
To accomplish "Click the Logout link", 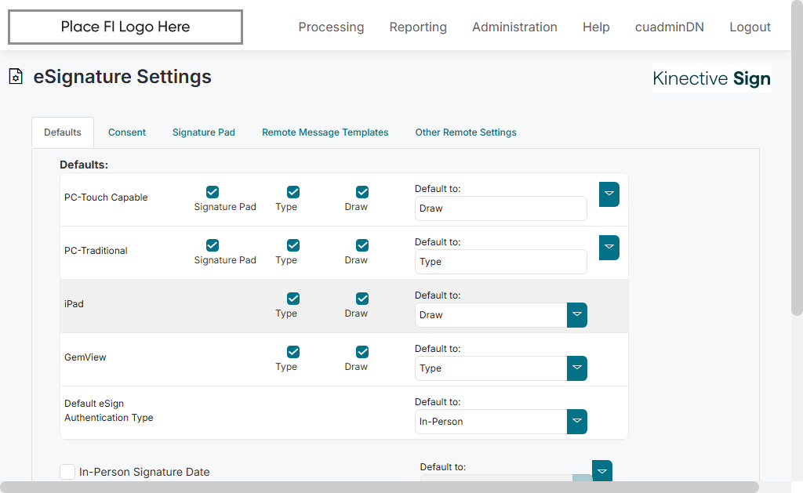I will (750, 27).
